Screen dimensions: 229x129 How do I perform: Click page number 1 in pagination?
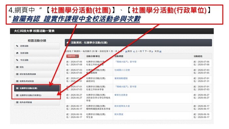coord(143,51)
